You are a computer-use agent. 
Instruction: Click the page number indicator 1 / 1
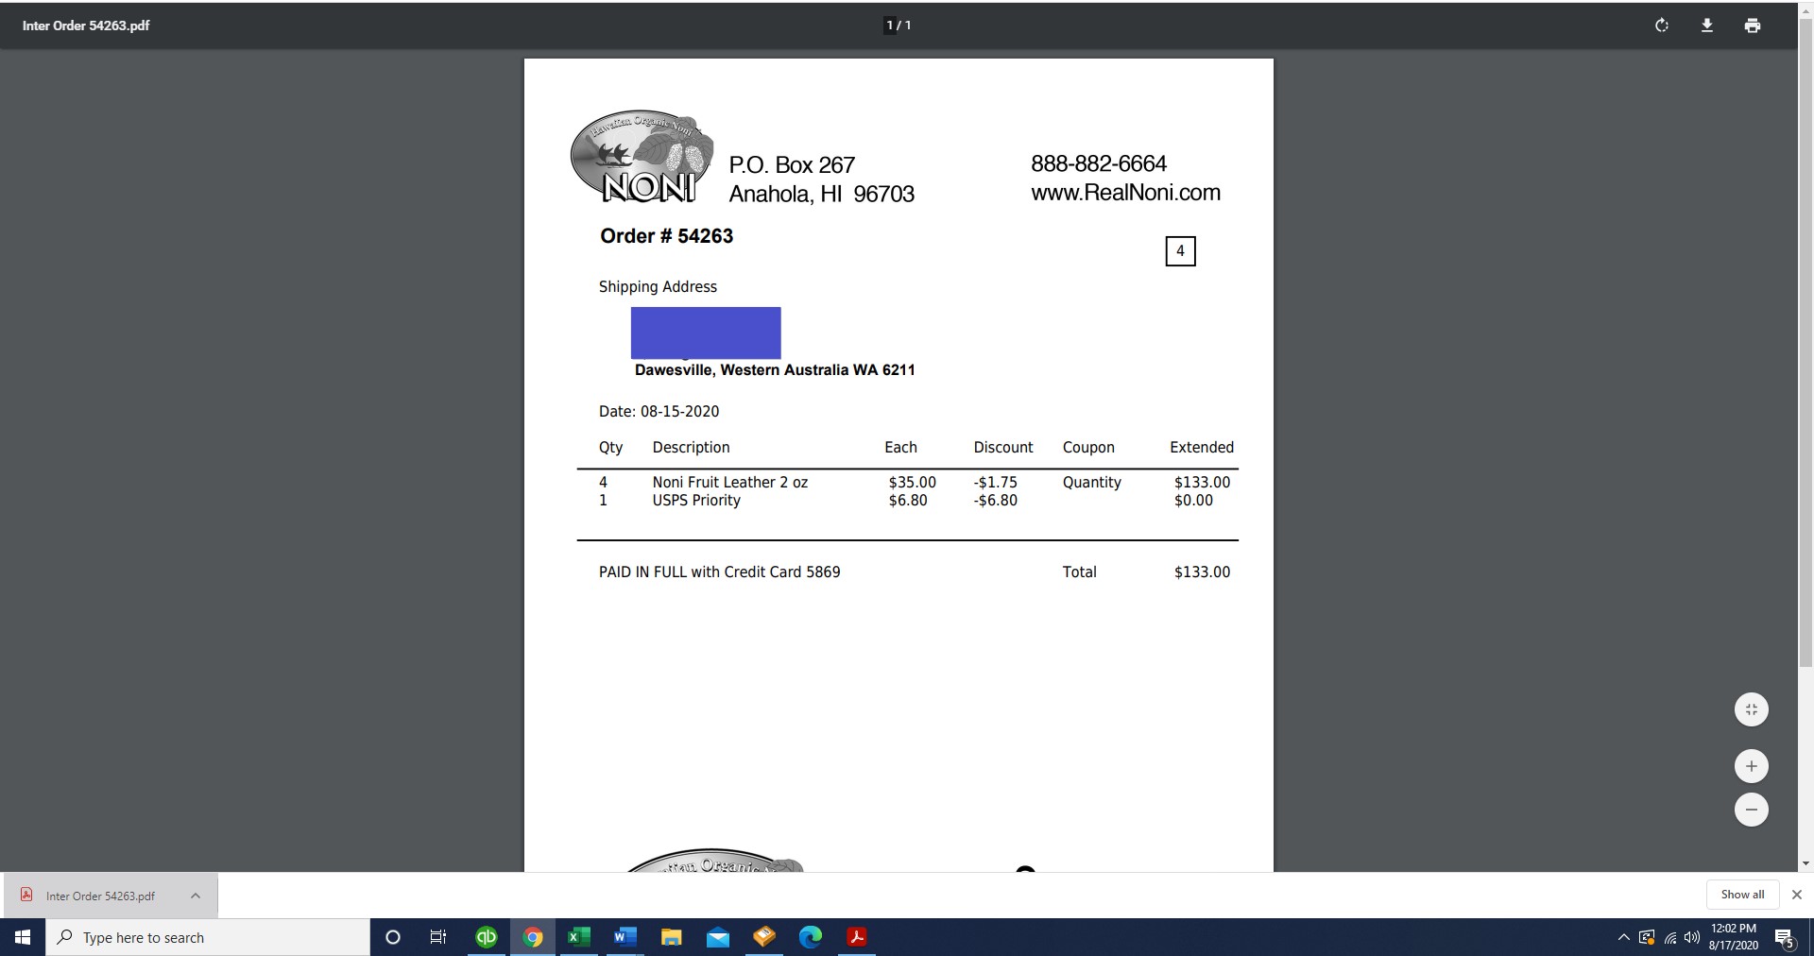898,26
